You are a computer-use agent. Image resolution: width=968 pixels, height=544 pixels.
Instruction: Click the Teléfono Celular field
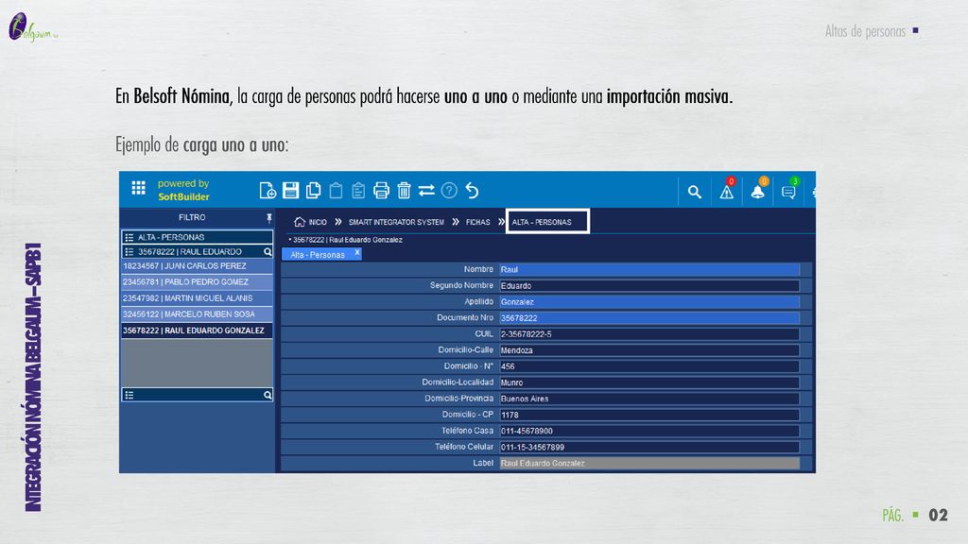[649, 447]
